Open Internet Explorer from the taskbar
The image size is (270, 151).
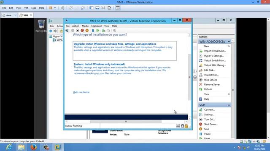pyautogui.click(x=9, y=147)
